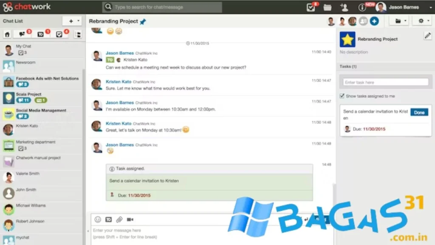Click the TO mention icon in message toolbar

pyautogui.click(x=109, y=219)
